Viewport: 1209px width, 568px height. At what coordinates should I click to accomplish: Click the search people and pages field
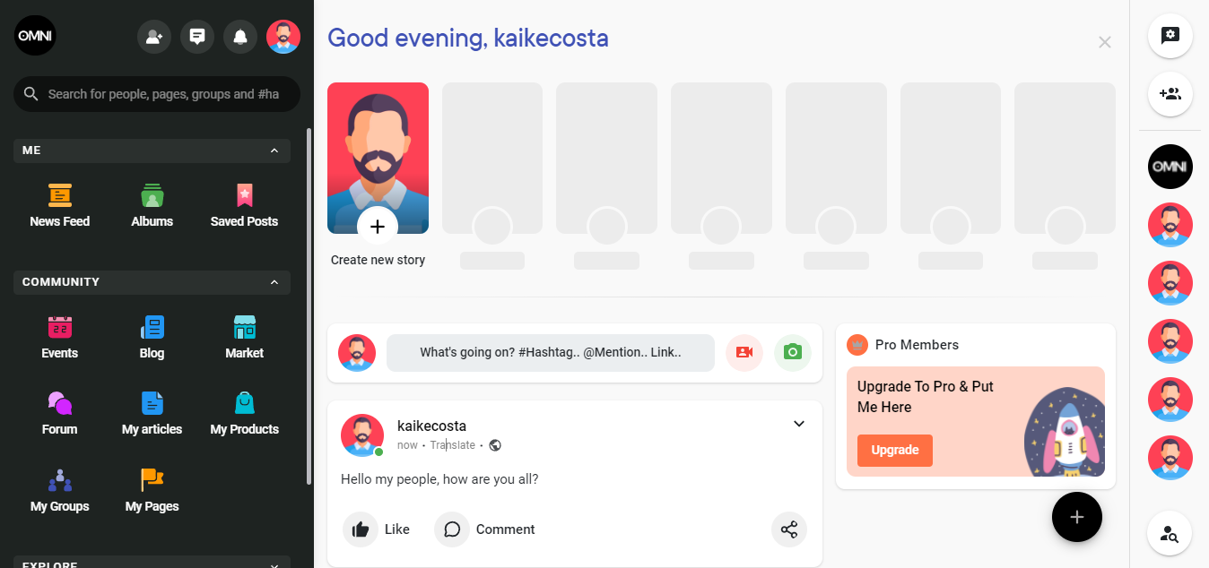point(157,94)
